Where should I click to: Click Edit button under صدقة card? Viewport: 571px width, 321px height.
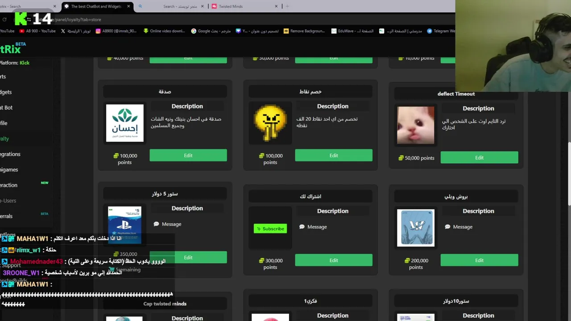coord(188,155)
